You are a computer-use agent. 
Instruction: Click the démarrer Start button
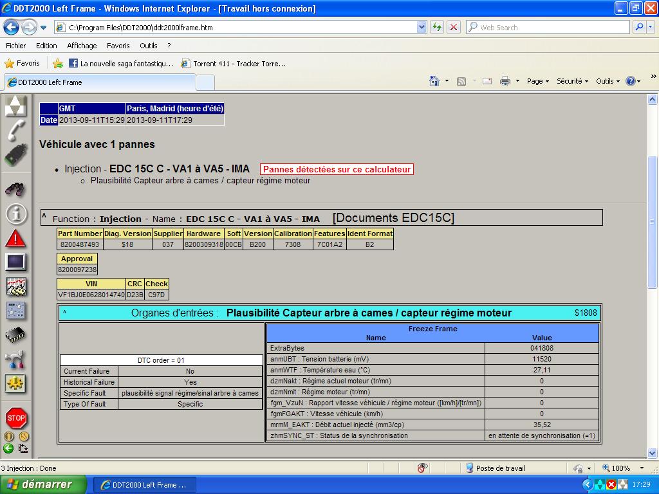click(x=43, y=484)
